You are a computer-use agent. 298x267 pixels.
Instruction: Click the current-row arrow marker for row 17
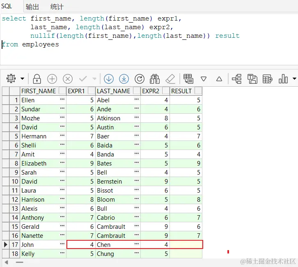[x=6, y=244]
